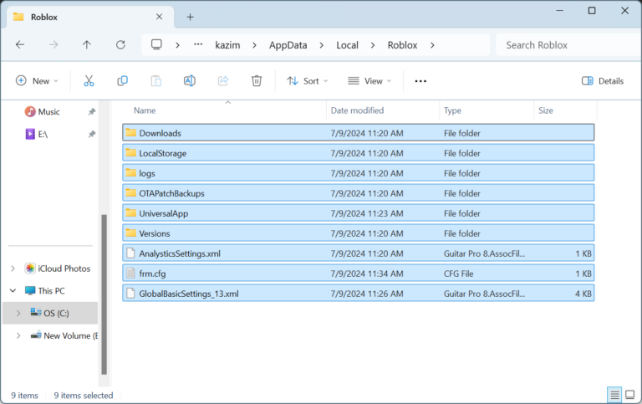The width and height of the screenshot is (642, 404).
Task: Open the Sort dropdown
Action: 308,81
